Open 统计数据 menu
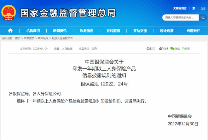208x140 pixels. point(167,31)
